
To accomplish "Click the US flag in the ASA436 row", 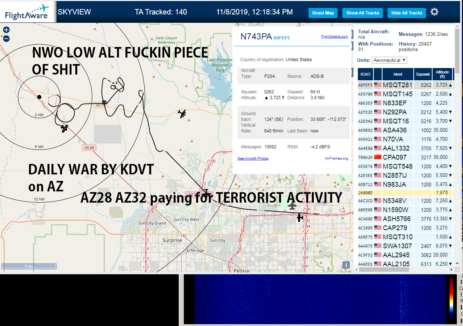I will 378,130.
